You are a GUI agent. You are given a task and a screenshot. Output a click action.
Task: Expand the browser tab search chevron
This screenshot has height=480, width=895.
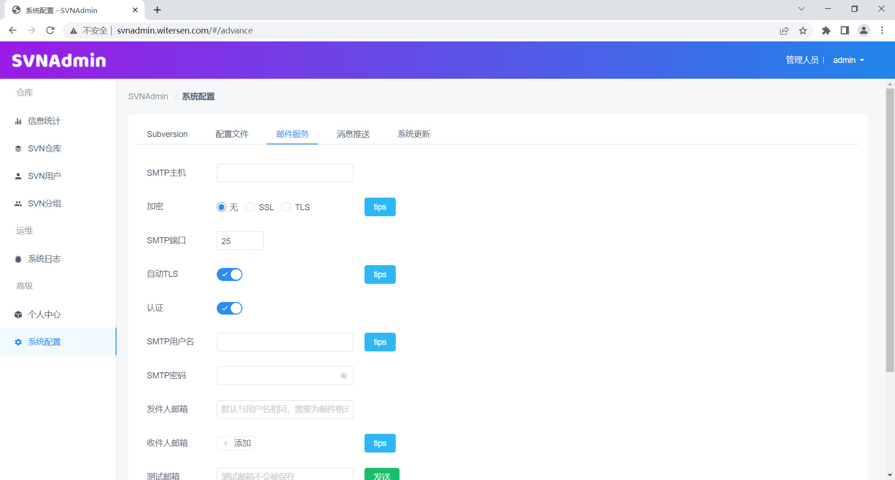[x=801, y=9]
